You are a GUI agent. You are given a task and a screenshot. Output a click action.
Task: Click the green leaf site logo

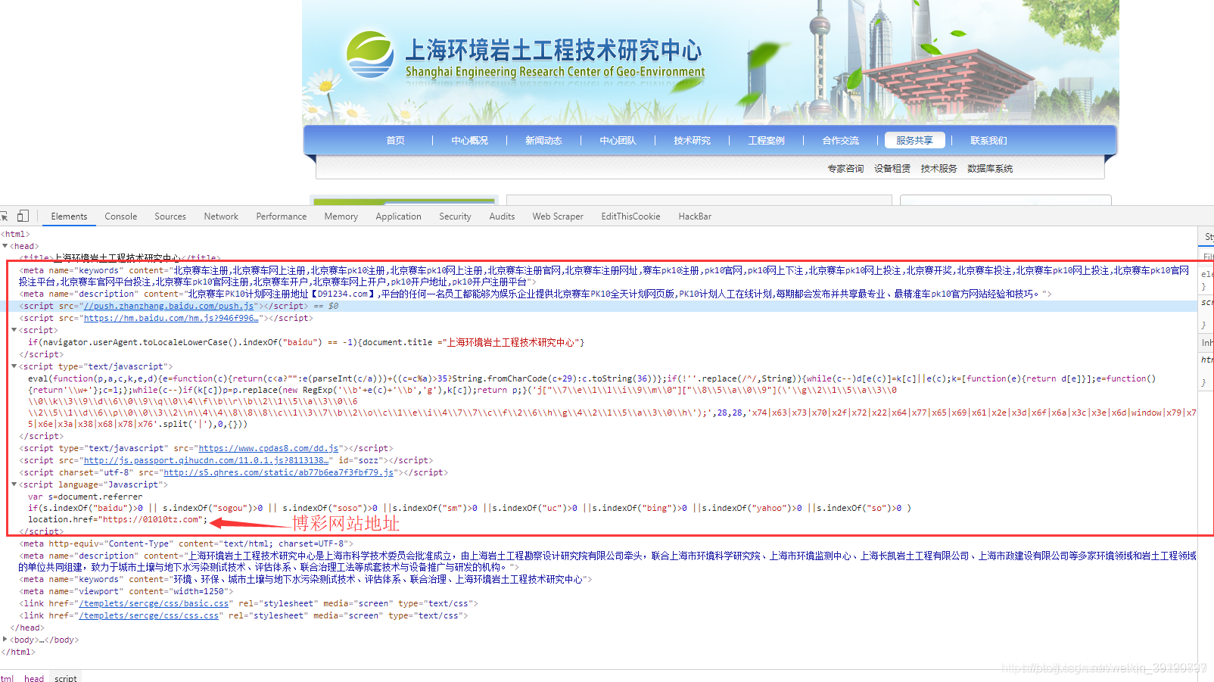[x=370, y=55]
